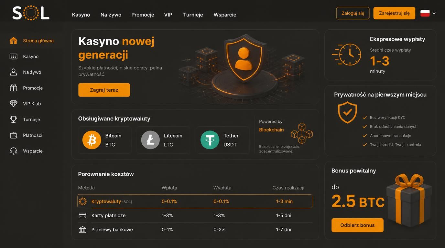
Task: Click the Zarejestruj się button
Action: coord(394,13)
